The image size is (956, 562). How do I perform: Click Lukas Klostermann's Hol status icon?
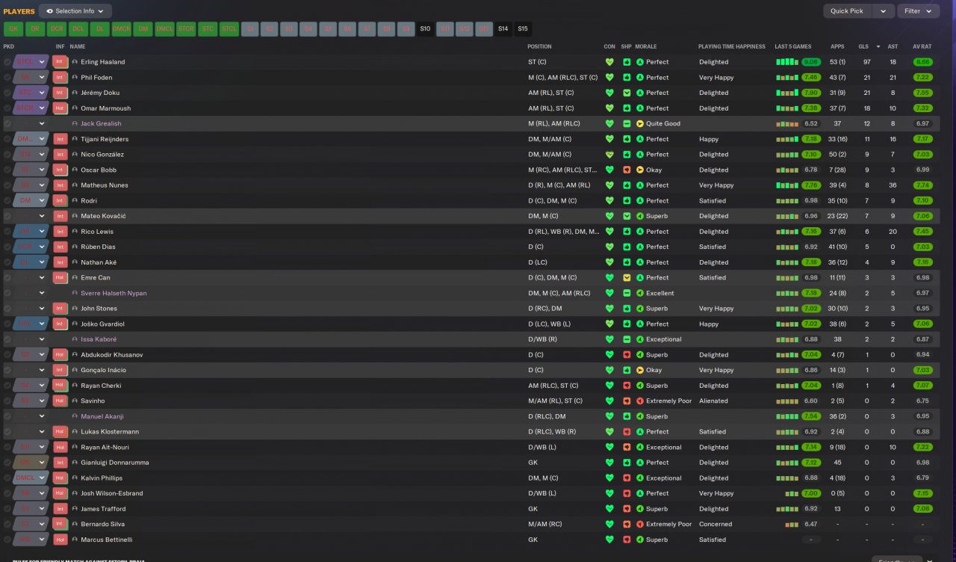click(60, 432)
